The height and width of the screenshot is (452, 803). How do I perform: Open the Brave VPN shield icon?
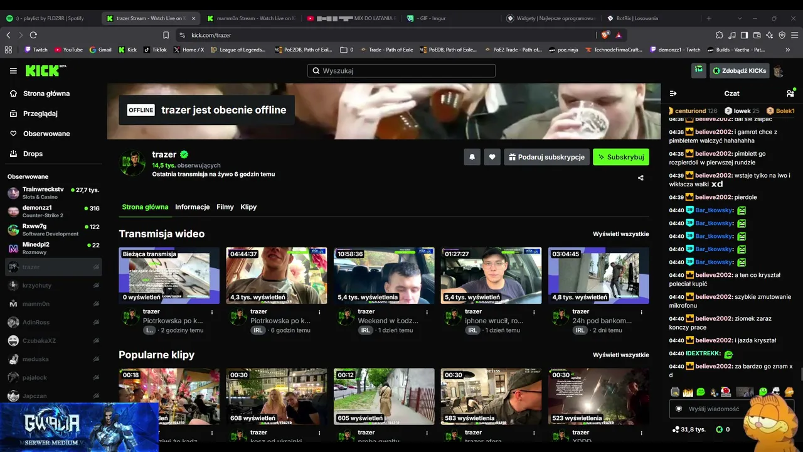782,35
